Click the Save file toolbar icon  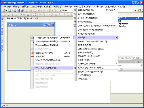click(19, 10)
